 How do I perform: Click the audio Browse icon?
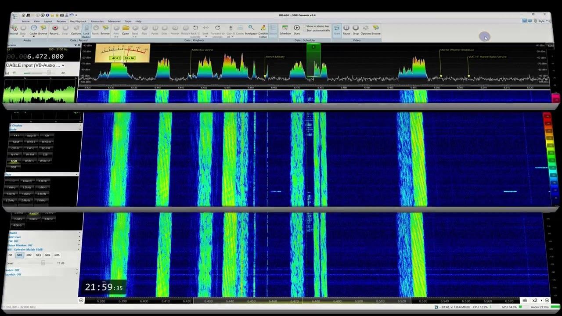43,30
